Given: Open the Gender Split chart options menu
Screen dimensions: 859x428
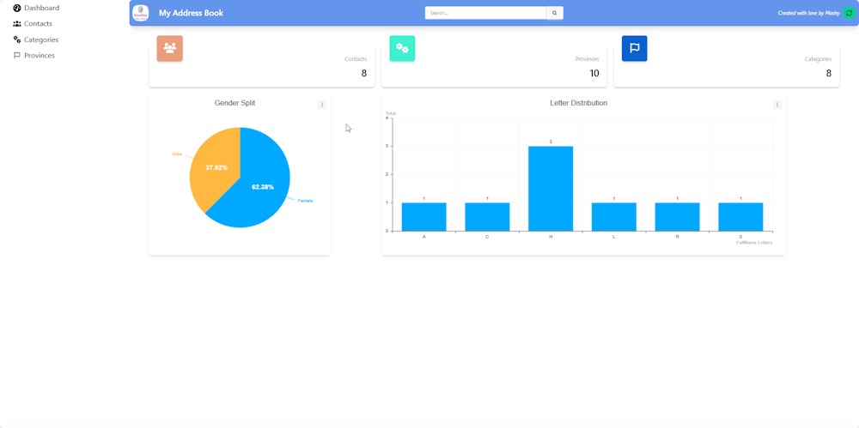Looking at the screenshot, I should click(322, 105).
